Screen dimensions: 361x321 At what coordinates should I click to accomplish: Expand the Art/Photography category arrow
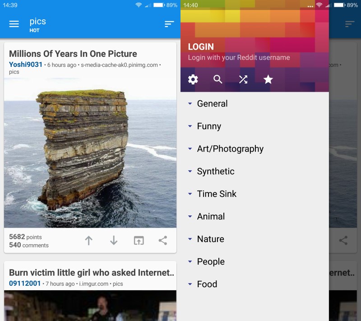pos(190,149)
